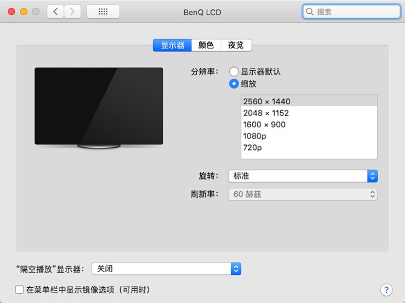This screenshot has height=303, width=405.
Task: Open help with the question mark button
Action: point(386,290)
